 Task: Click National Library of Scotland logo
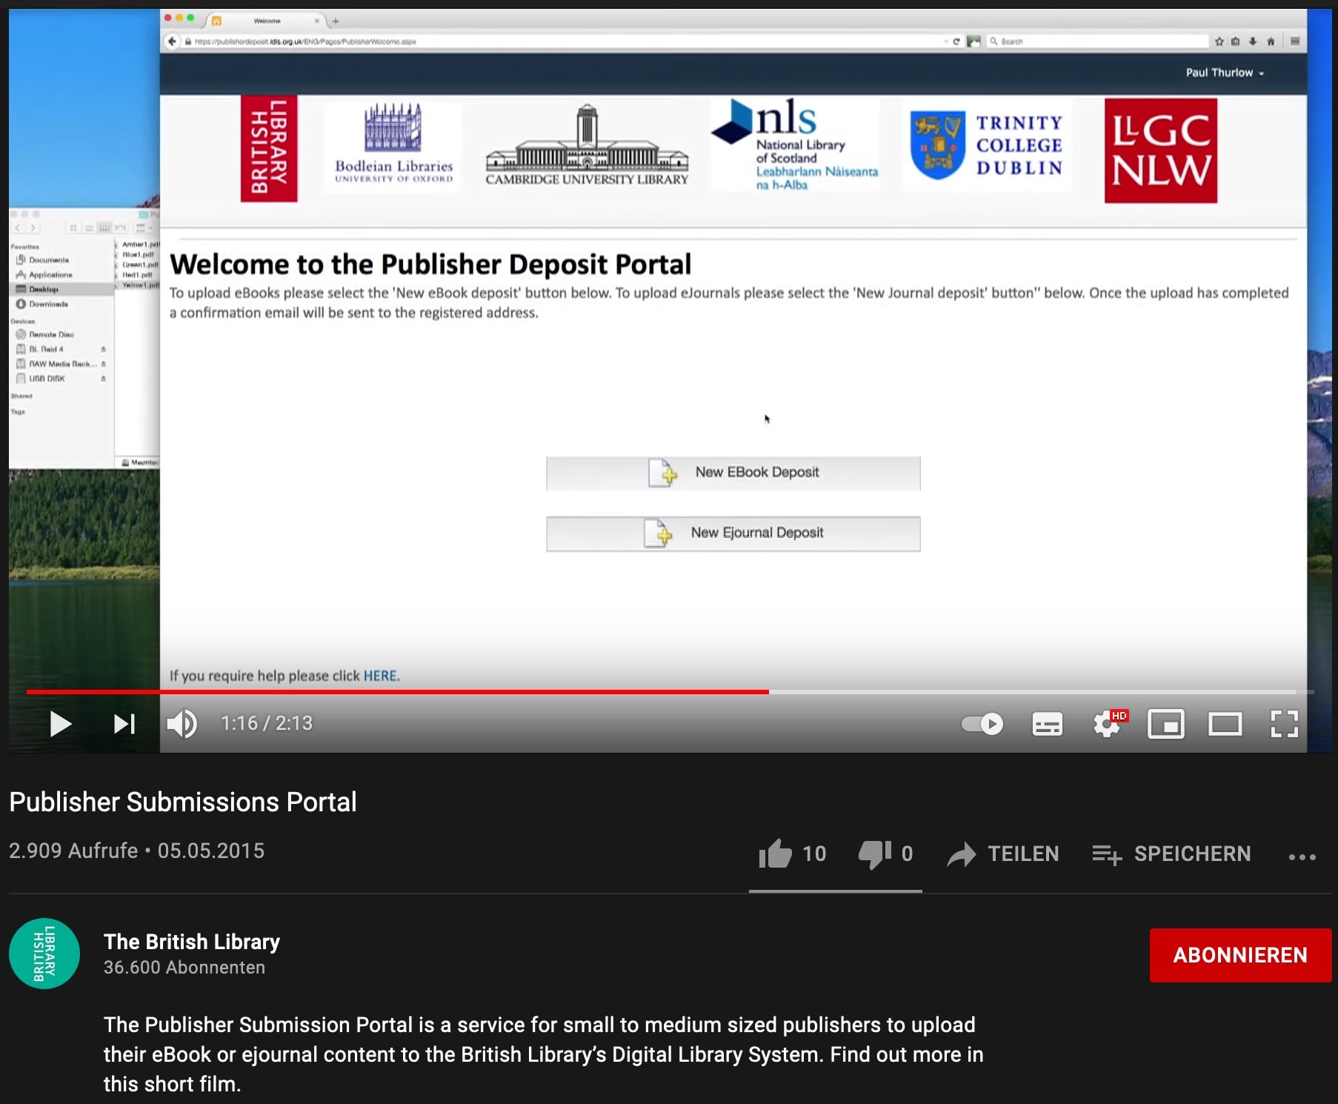(795, 145)
